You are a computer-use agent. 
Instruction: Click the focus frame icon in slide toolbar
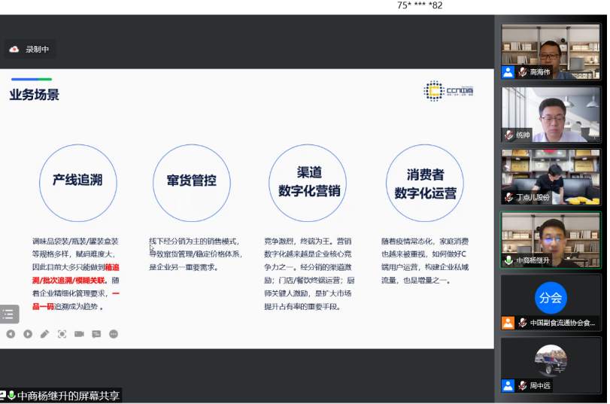coord(62,334)
